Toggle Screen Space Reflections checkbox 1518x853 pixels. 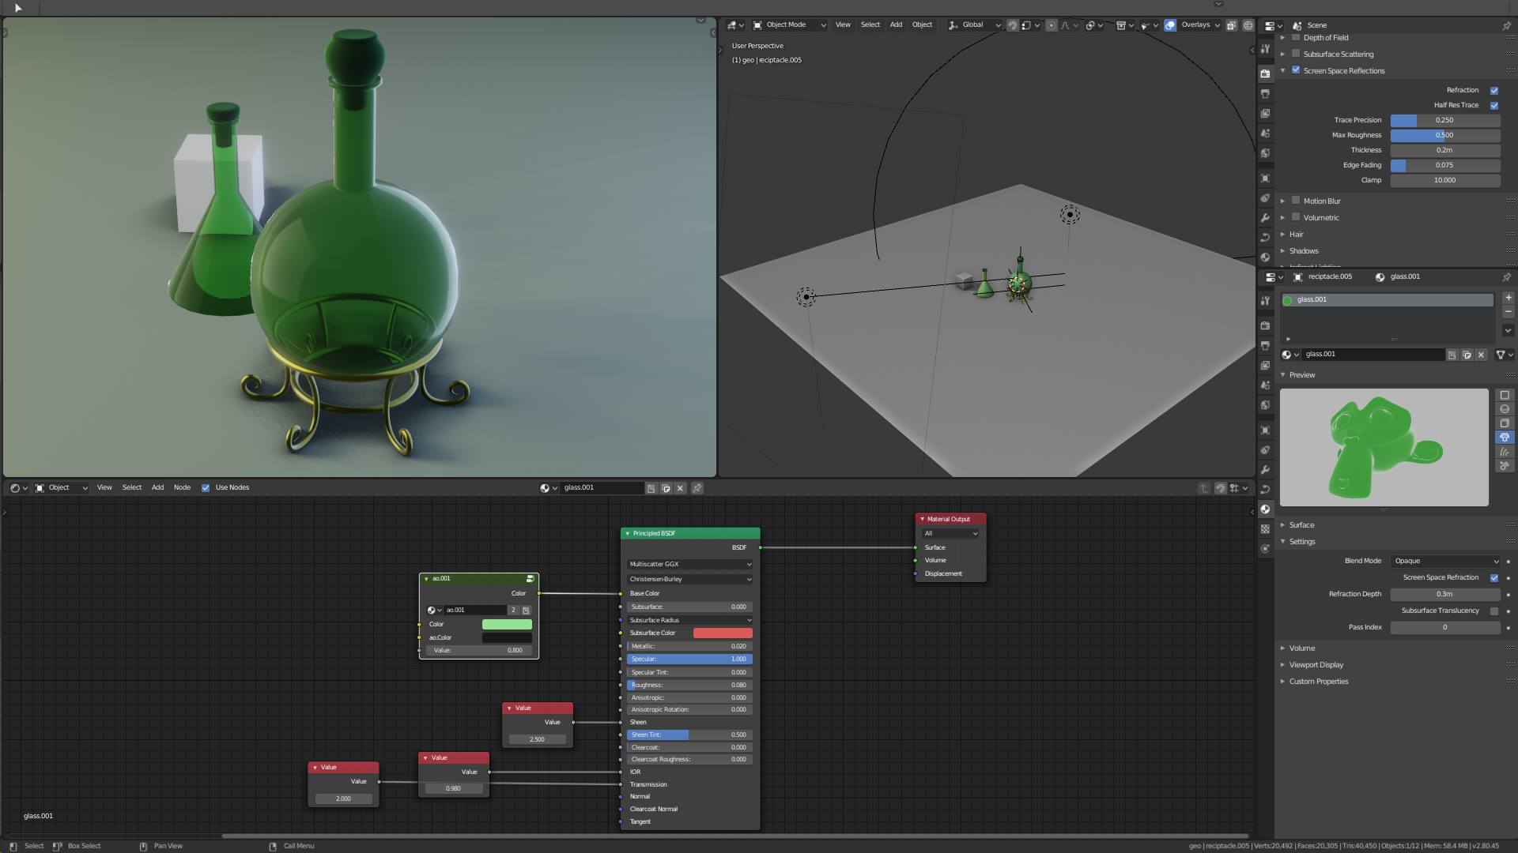(x=1296, y=70)
